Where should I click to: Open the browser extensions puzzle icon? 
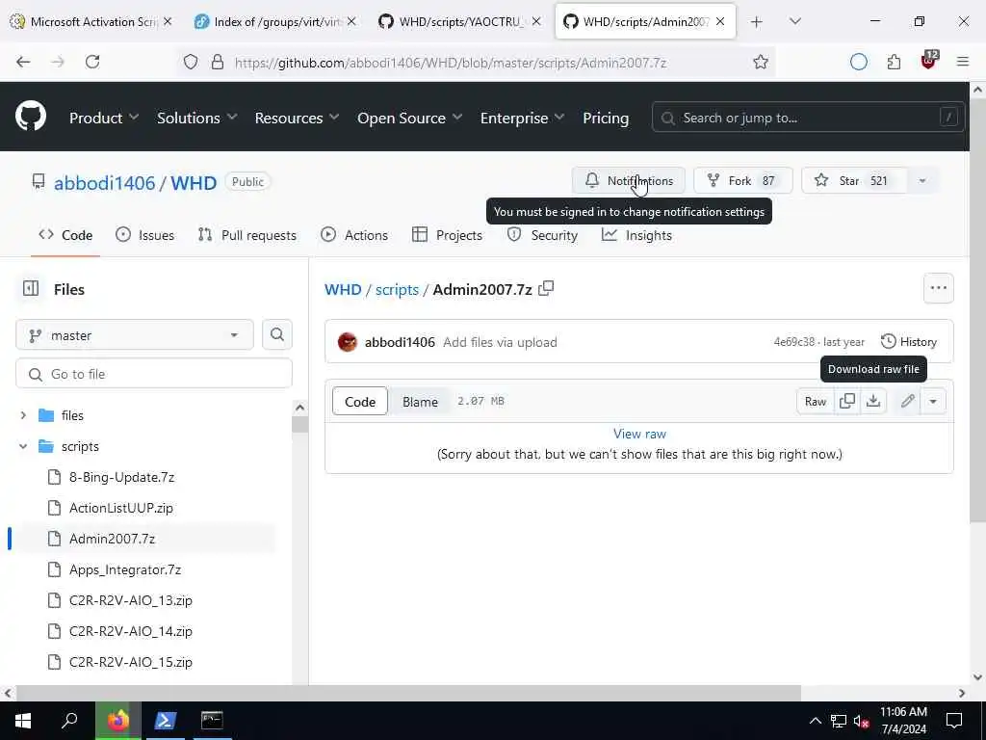point(894,62)
